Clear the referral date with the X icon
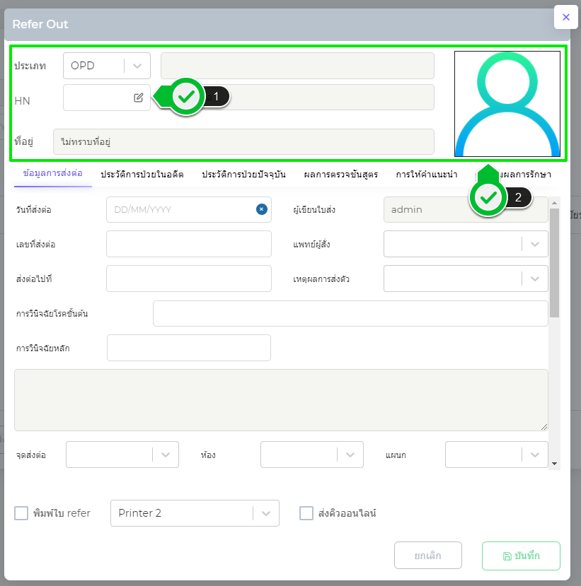Image resolution: width=581 pixels, height=586 pixels. tap(261, 209)
